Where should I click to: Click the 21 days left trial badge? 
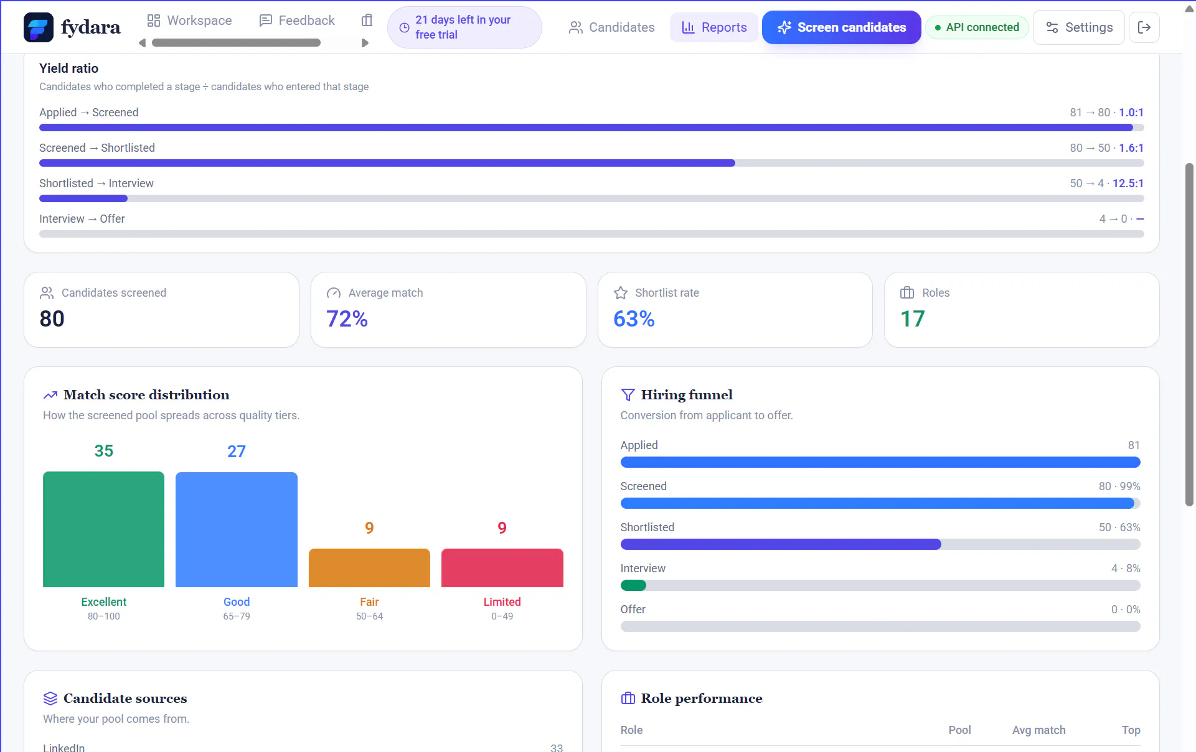point(464,27)
